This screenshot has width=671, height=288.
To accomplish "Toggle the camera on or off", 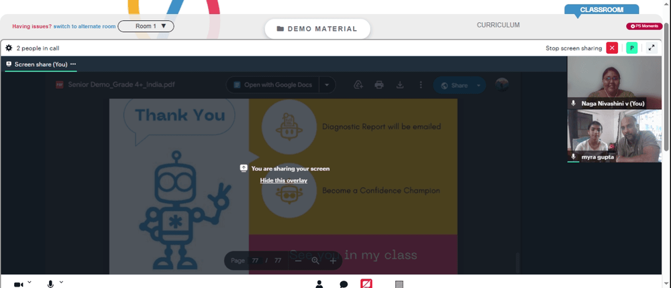I will coord(18,284).
